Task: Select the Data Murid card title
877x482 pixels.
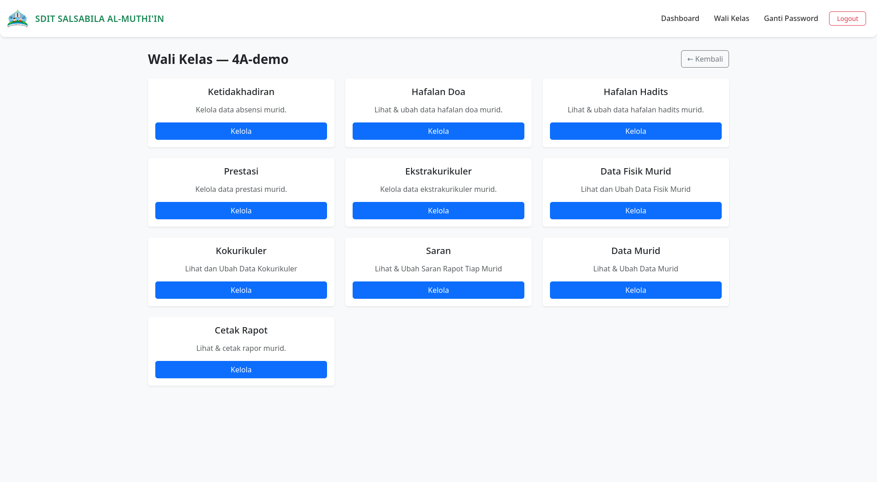Action: point(636,251)
